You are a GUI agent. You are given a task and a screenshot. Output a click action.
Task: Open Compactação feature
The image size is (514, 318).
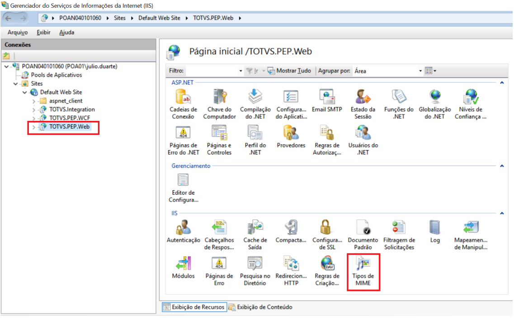[x=291, y=232]
